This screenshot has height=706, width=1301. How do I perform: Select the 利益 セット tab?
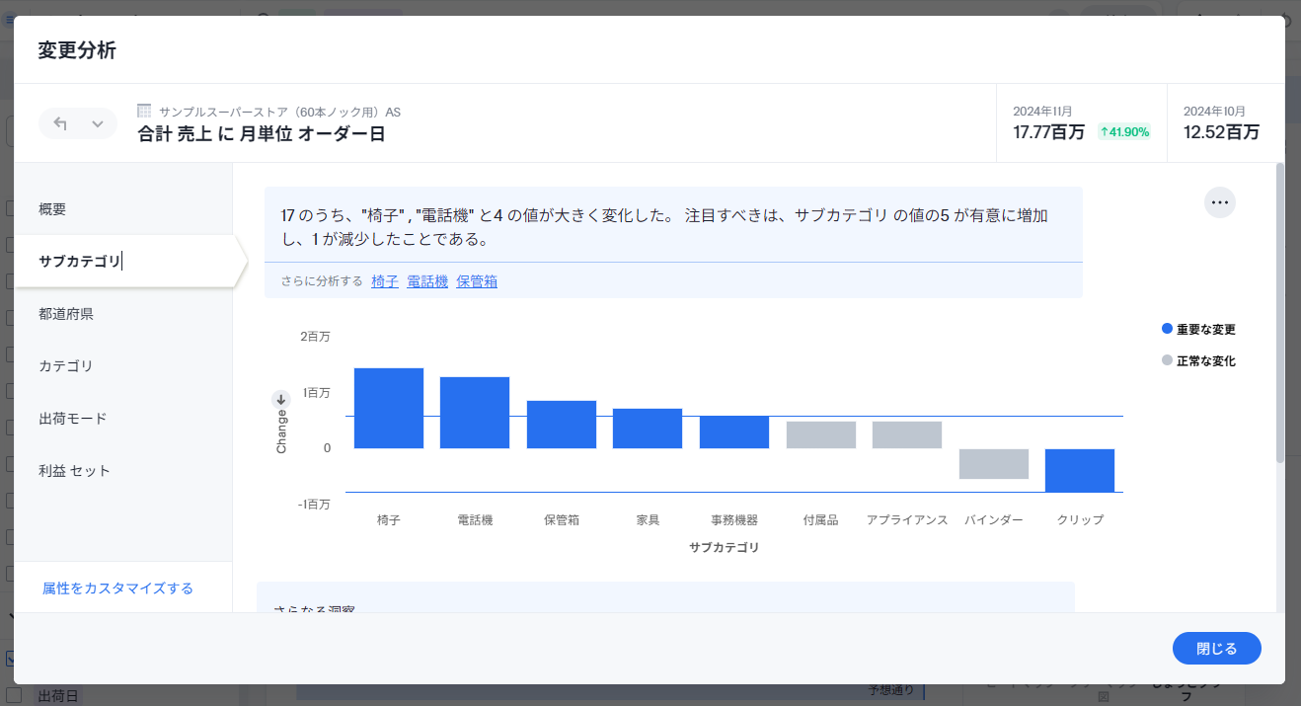[74, 471]
